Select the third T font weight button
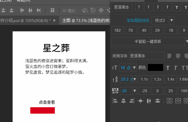This screenshot has height=122, width=188. [x=158, y=7]
